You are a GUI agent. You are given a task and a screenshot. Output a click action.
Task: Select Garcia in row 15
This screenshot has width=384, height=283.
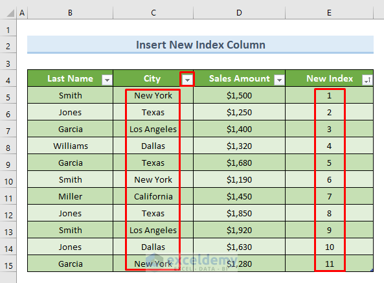click(x=71, y=264)
